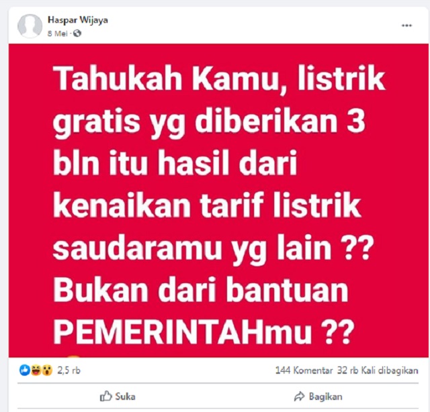Screen dimensions: 430x412
Task: View the 32 rb Kali dibagikan shares
Action: tap(378, 370)
